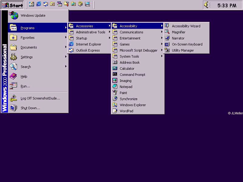Viewport: 243px width, 182px height.
Task: Click the Windows Update globe icon
Action: pyautogui.click(x=14, y=15)
